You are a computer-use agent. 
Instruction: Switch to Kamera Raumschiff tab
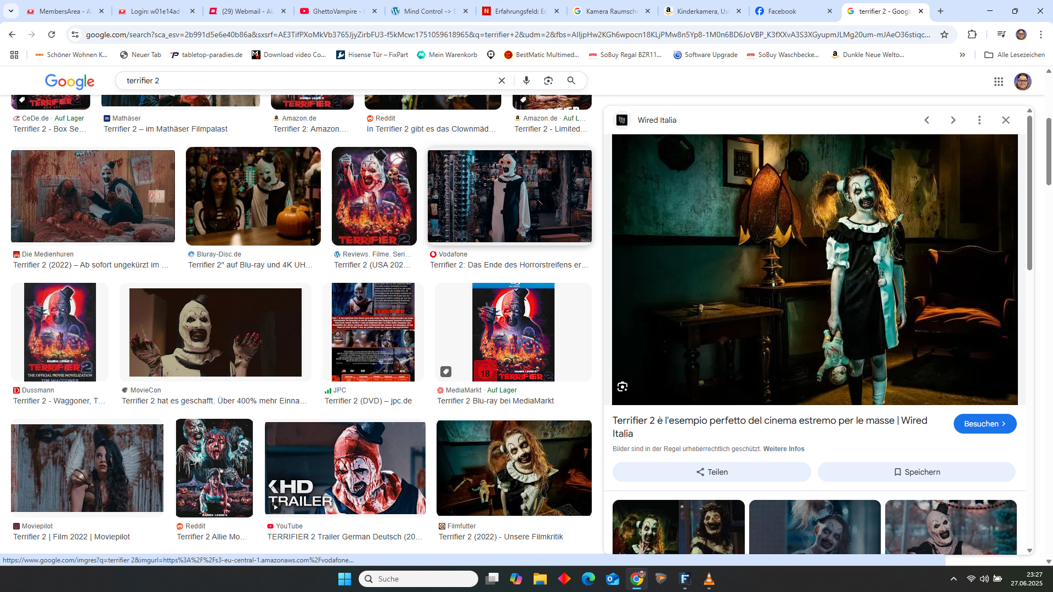click(x=611, y=11)
